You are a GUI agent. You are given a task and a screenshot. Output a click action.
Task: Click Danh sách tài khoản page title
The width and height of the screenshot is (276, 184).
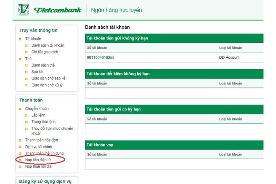[x=107, y=27]
